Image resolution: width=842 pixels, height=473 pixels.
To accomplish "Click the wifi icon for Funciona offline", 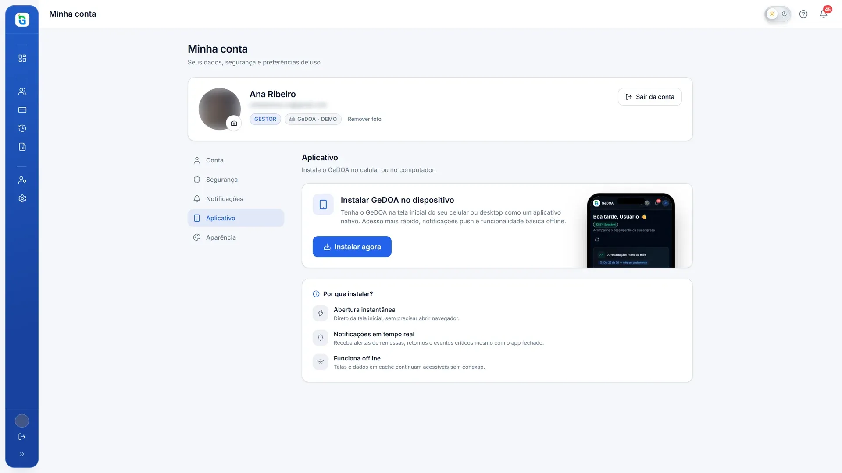I will coord(321,362).
